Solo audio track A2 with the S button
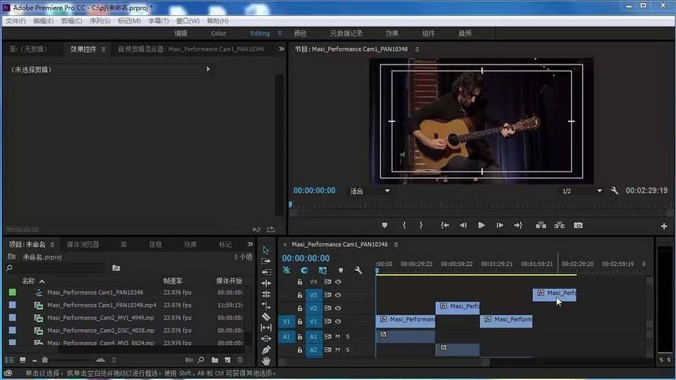 click(348, 350)
